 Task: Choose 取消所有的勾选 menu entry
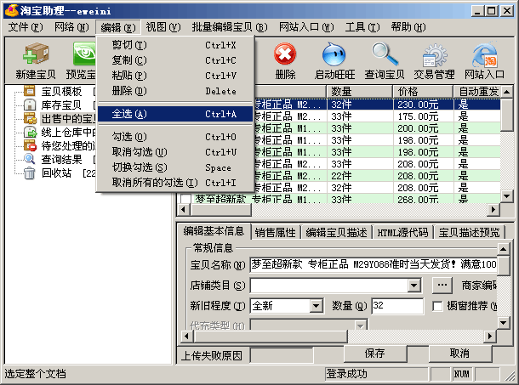[x=175, y=183]
